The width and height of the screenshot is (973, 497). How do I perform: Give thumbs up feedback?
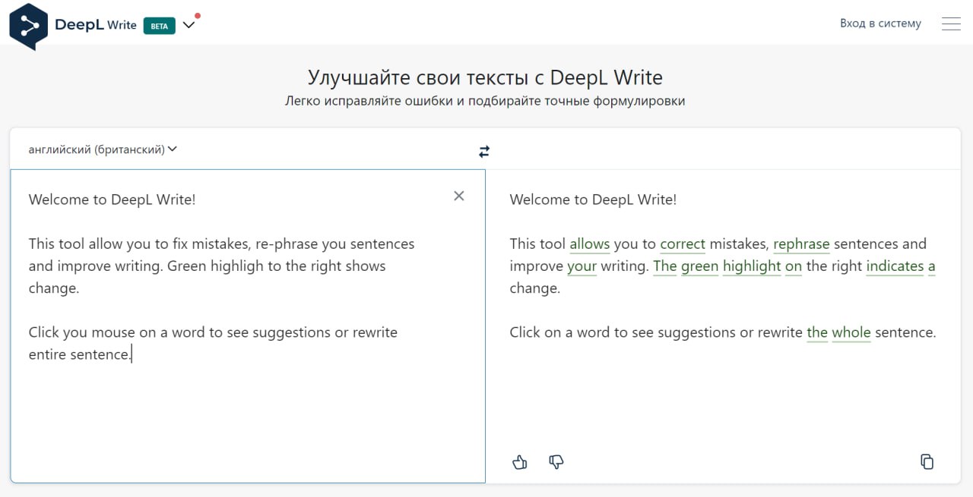pyautogui.click(x=520, y=461)
